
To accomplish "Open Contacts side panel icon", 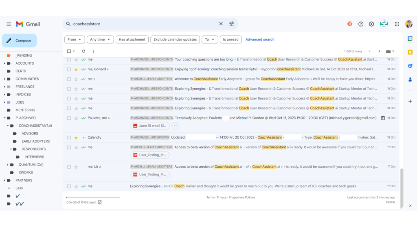I will point(410,79).
